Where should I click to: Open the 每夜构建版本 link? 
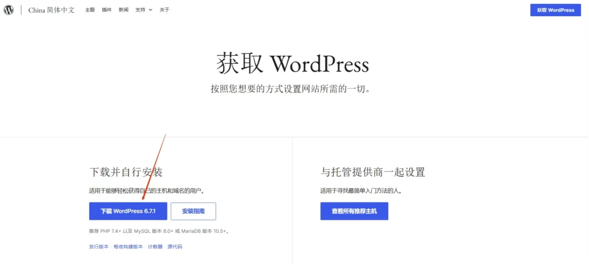pyautogui.click(x=128, y=247)
